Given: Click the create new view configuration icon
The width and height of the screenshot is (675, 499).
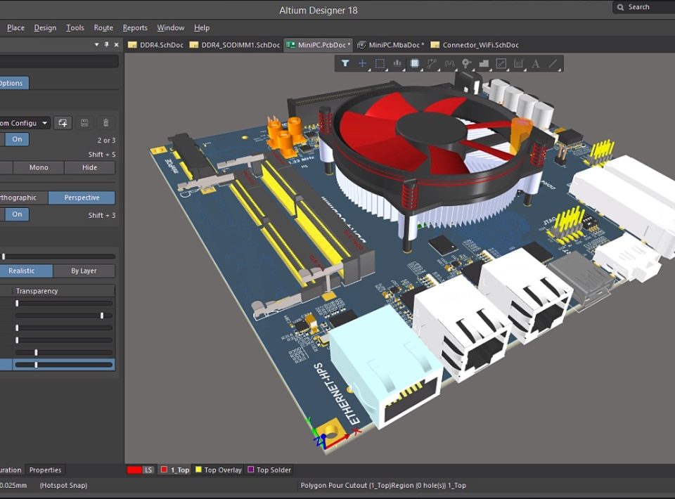Looking at the screenshot, I should (x=63, y=123).
